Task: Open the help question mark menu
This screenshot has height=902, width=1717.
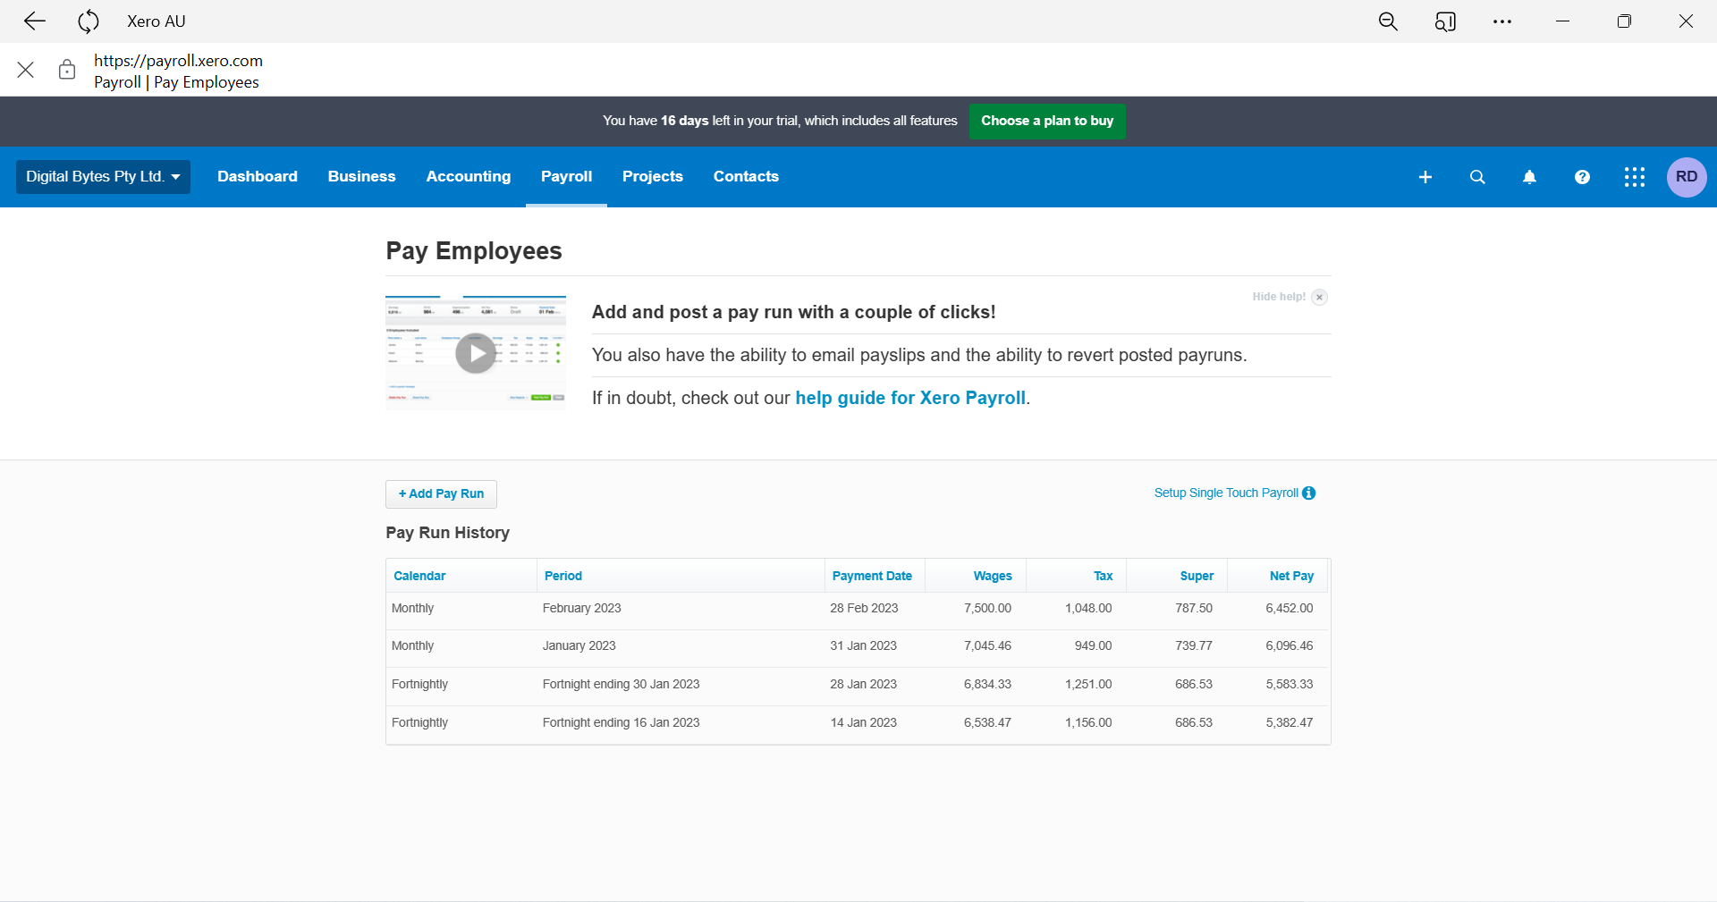Action: click(1582, 177)
